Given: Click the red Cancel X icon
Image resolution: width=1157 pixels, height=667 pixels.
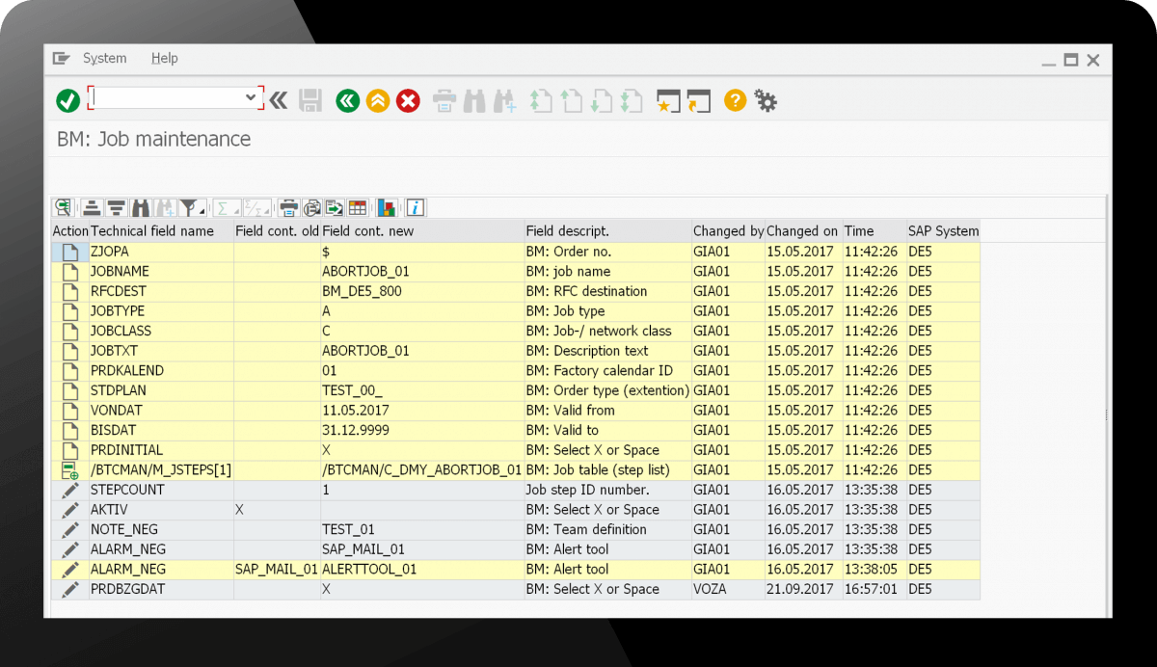Looking at the screenshot, I should pos(409,100).
